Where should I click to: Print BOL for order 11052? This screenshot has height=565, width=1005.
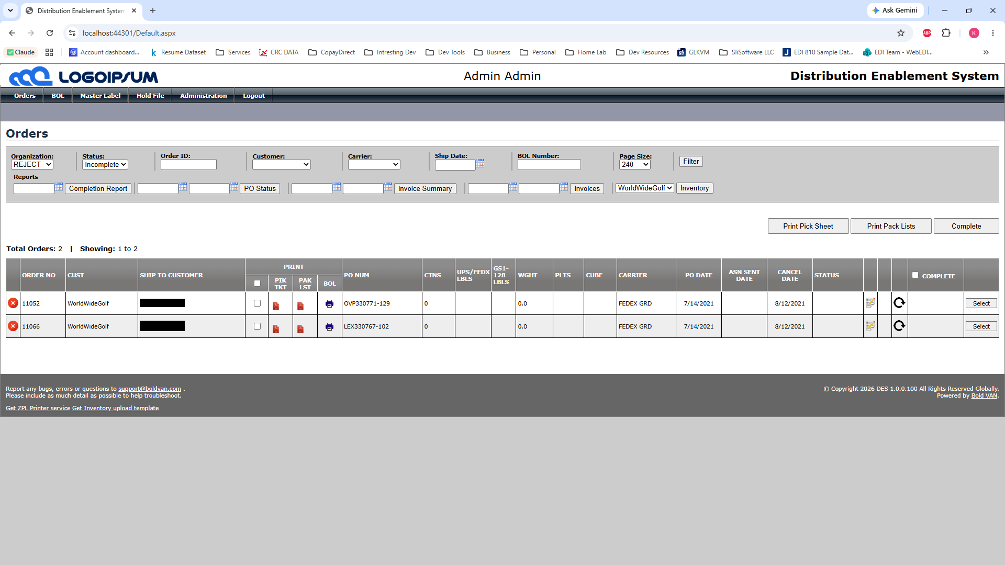(329, 303)
